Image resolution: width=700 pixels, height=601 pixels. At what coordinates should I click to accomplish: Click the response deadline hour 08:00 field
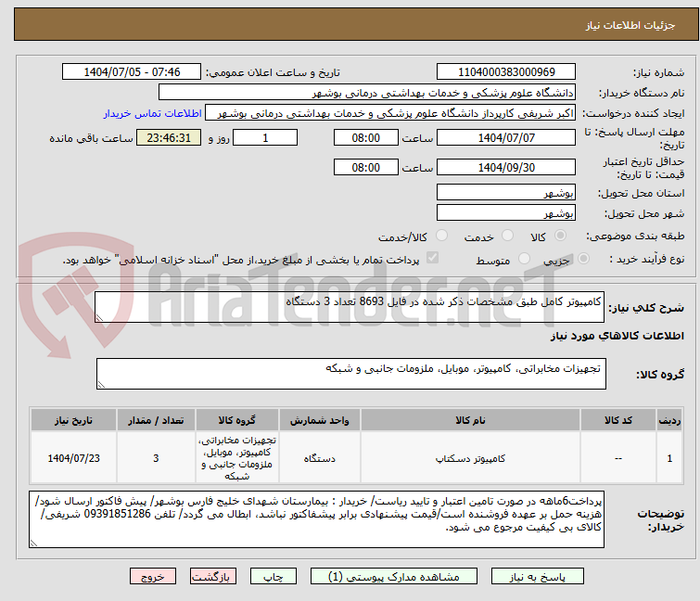[365, 137]
